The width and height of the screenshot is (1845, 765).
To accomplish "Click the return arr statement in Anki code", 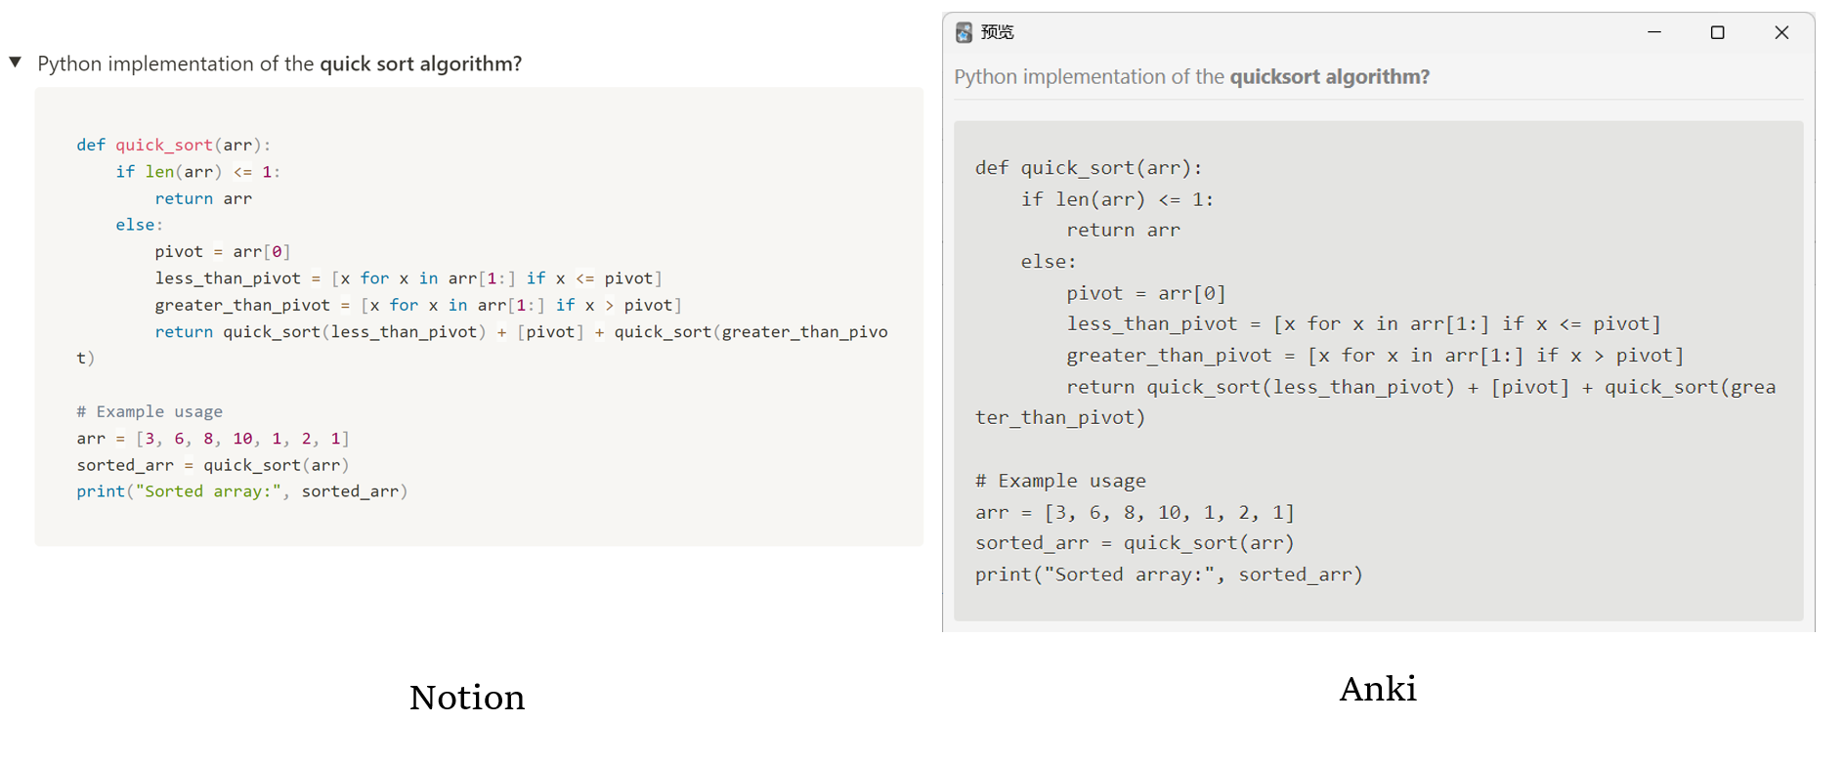I will pos(1122,230).
